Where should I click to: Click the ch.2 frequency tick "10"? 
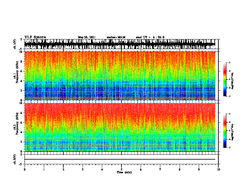coord(21,103)
